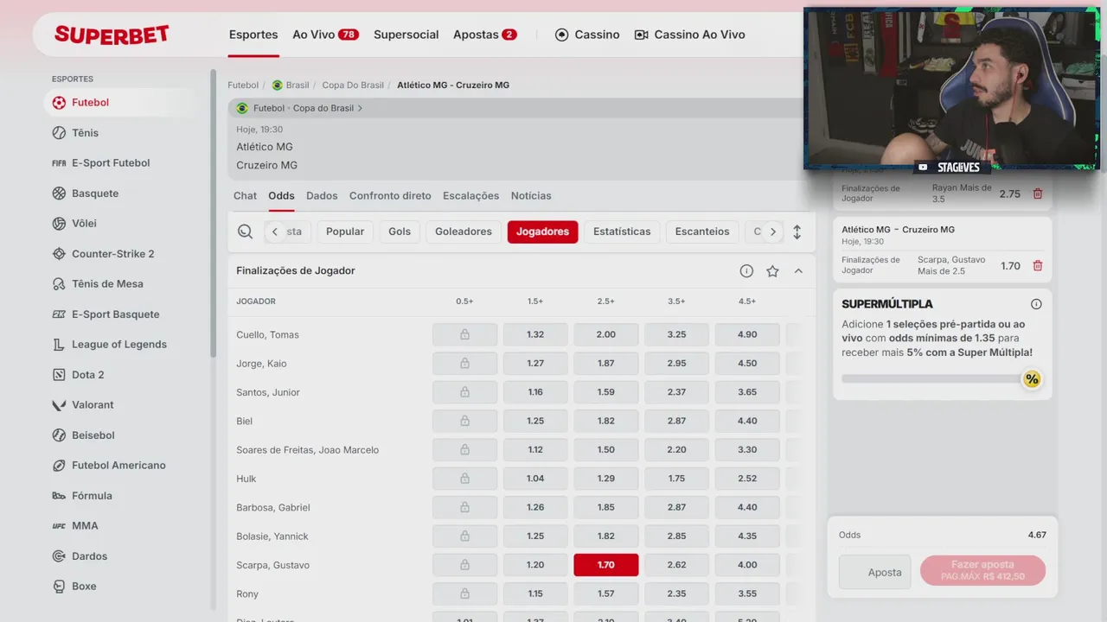1107x622 pixels.
Task: Open the E-Sport Futebol FIFA icon
Action: pos(59,163)
